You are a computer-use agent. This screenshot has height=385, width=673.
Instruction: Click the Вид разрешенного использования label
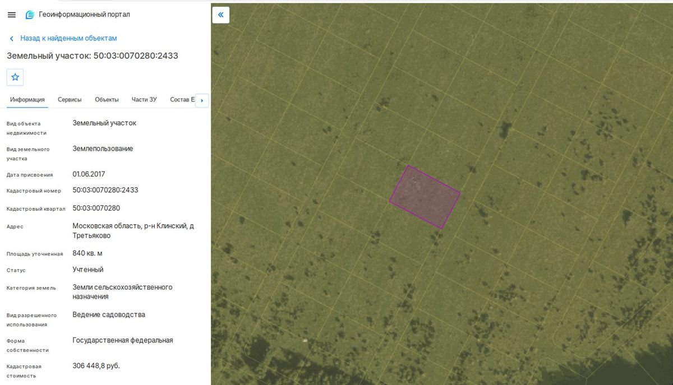(x=31, y=319)
